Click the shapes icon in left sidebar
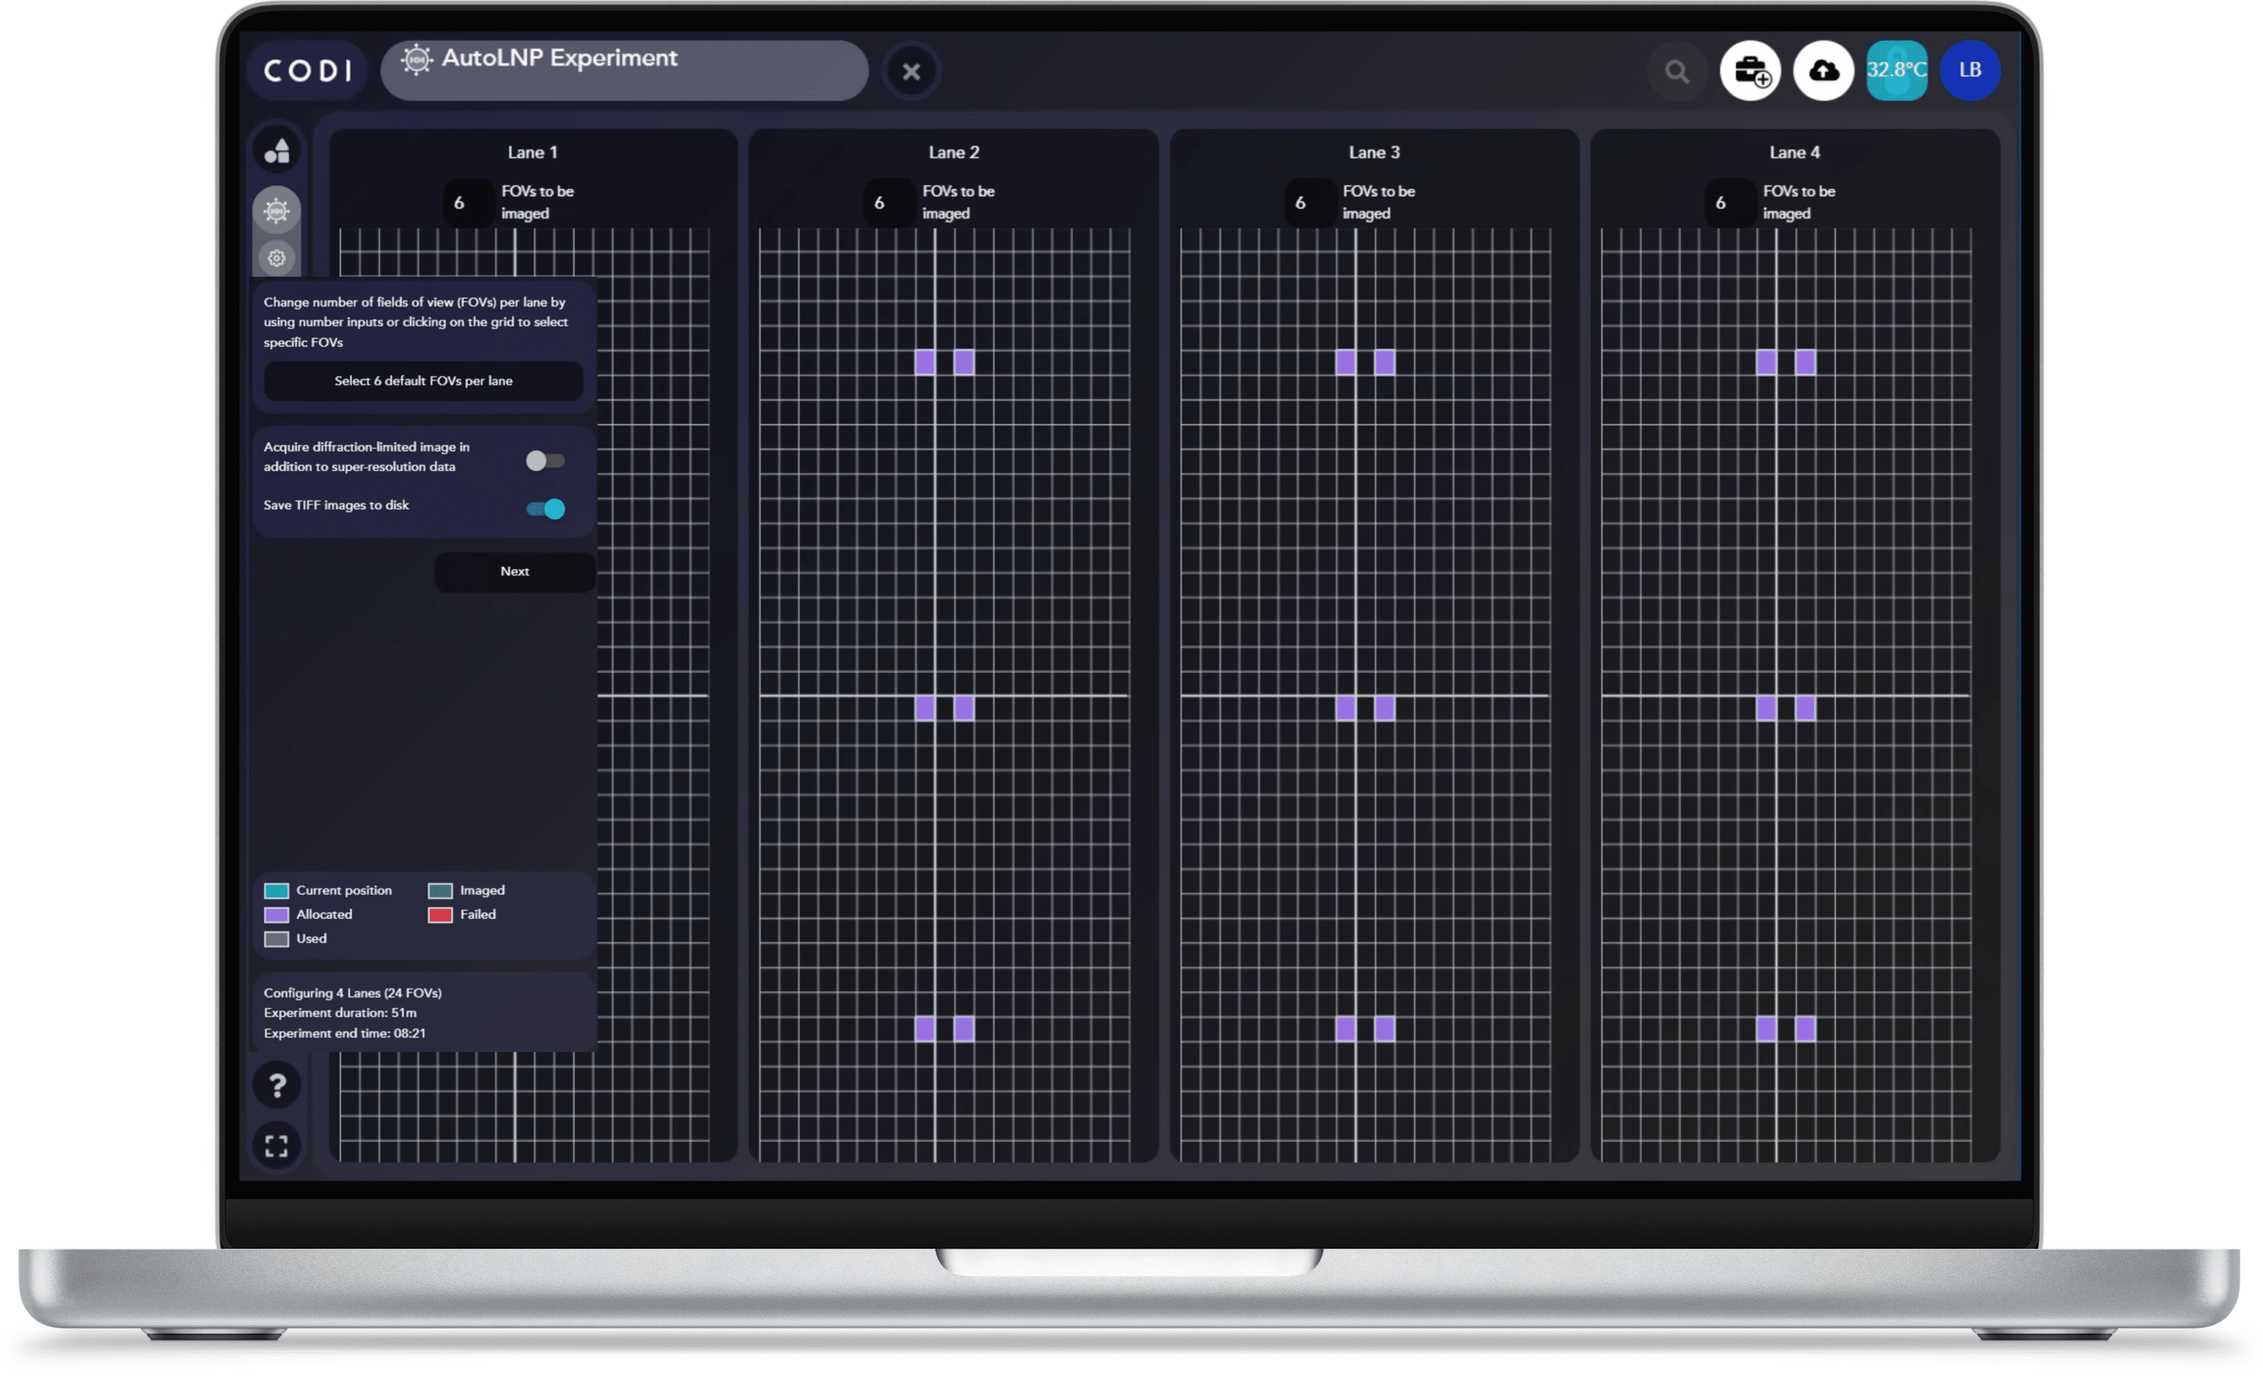The width and height of the screenshot is (2263, 1376). (276, 151)
